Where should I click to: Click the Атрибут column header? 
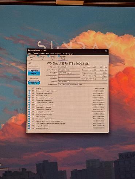click(x=39, y=88)
